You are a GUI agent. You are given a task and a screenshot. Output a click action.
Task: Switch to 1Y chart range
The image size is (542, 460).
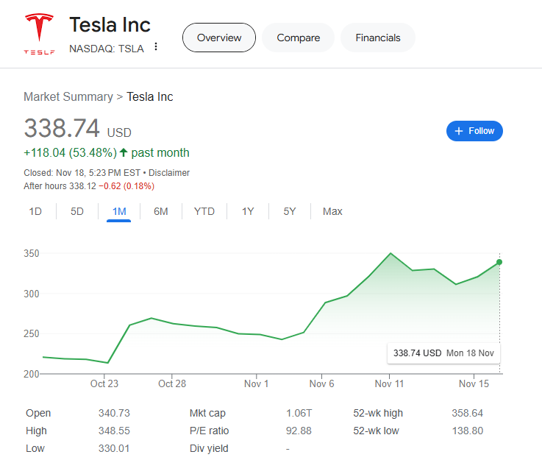[x=248, y=211]
